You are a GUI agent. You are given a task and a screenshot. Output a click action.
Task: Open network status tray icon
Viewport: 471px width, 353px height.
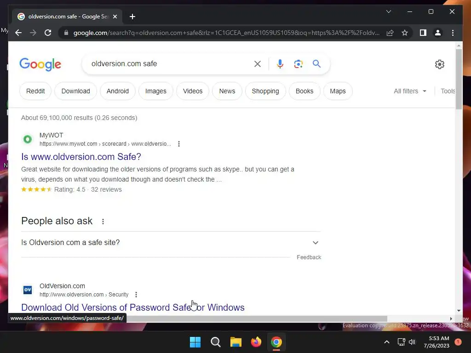click(401, 342)
